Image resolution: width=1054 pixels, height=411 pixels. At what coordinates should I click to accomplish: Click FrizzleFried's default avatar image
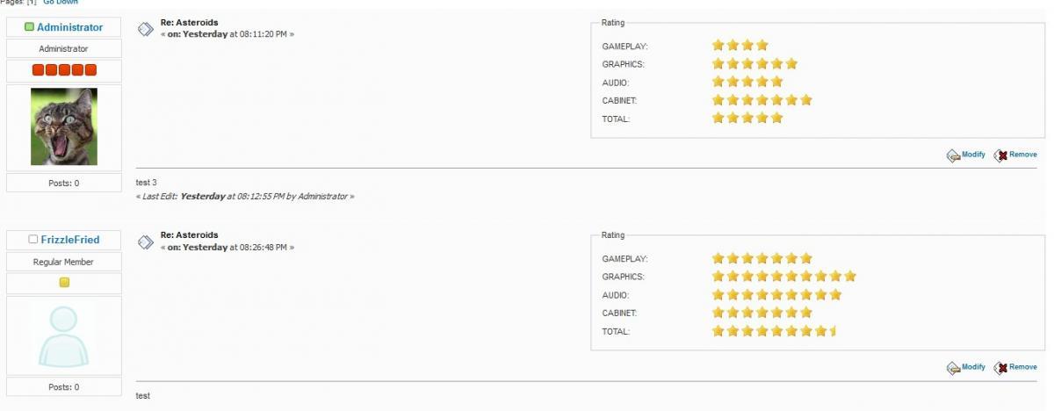64,337
